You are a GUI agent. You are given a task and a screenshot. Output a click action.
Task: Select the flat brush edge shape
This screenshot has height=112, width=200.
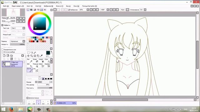(51, 79)
